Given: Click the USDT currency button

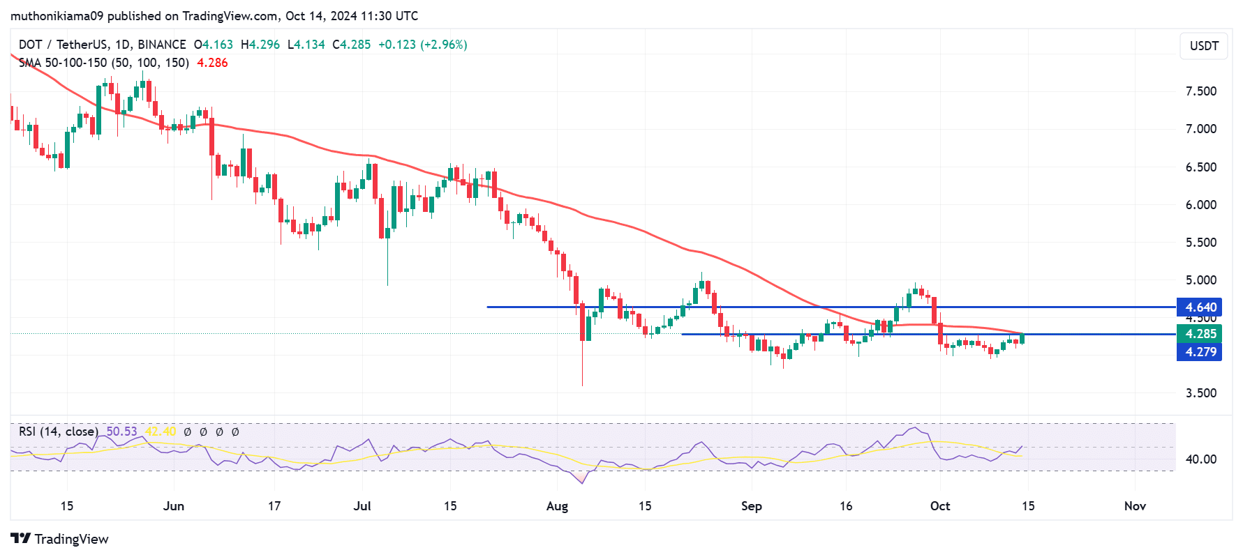Looking at the screenshot, I should (1204, 46).
